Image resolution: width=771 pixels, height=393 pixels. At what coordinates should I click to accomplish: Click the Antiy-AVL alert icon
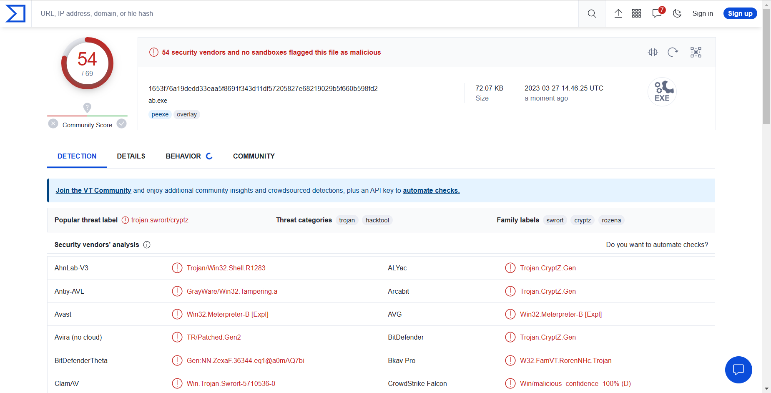pos(177,291)
